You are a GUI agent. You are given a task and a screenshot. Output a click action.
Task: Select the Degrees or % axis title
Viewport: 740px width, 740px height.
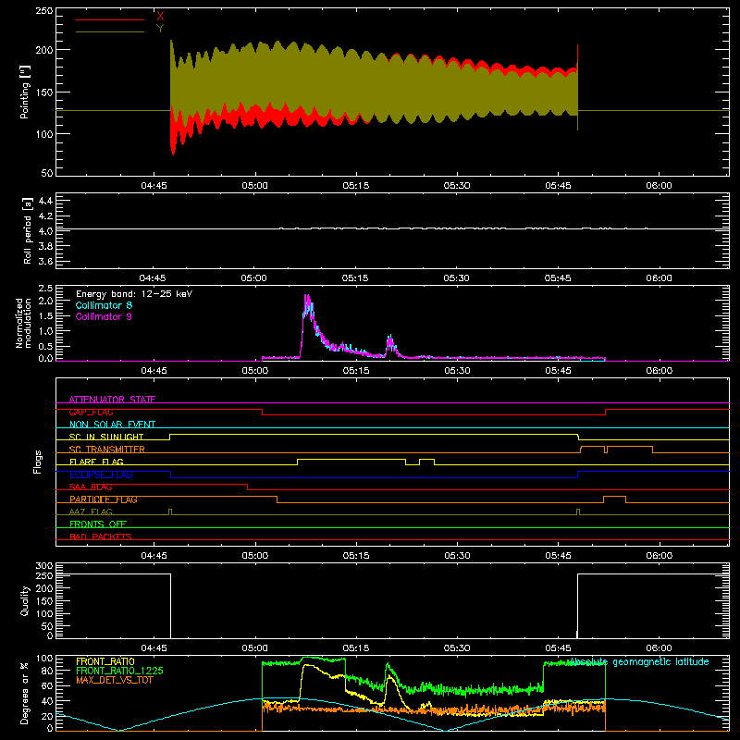(x=25, y=694)
